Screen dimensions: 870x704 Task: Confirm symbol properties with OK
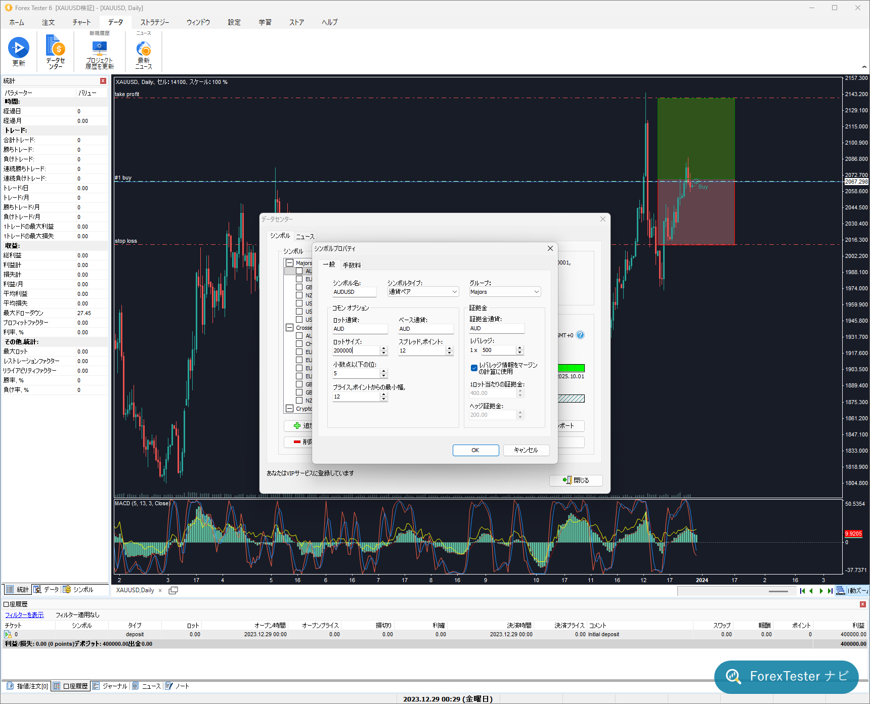click(x=475, y=450)
